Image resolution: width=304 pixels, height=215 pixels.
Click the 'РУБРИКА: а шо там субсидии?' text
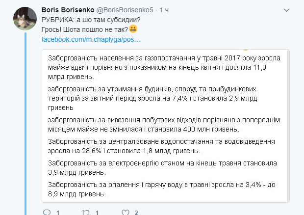(91, 20)
